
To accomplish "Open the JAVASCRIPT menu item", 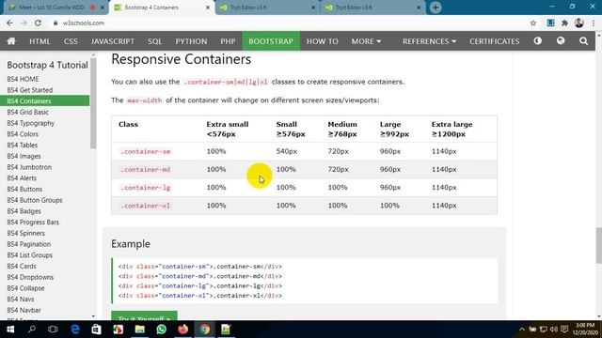I will point(113,41).
